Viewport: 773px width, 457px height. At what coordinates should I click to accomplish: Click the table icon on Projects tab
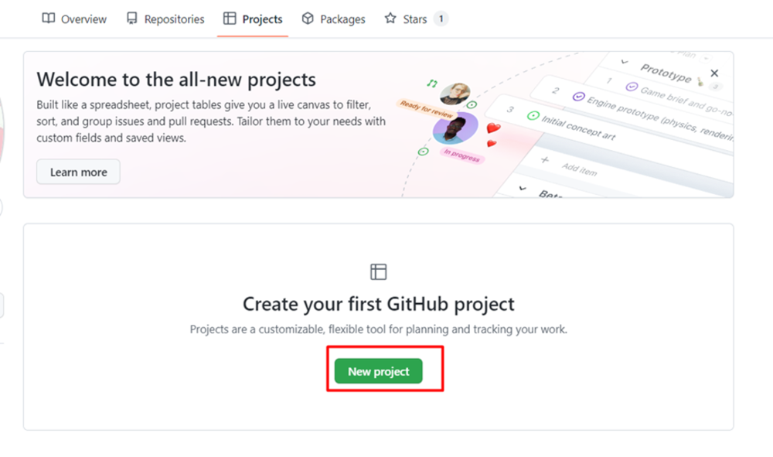coord(230,19)
